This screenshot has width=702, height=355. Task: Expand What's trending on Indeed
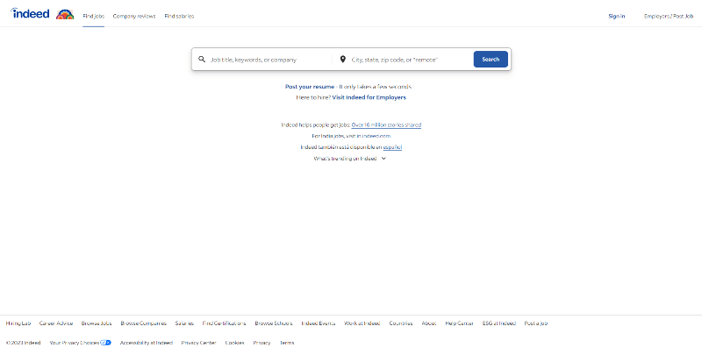tap(349, 159)
